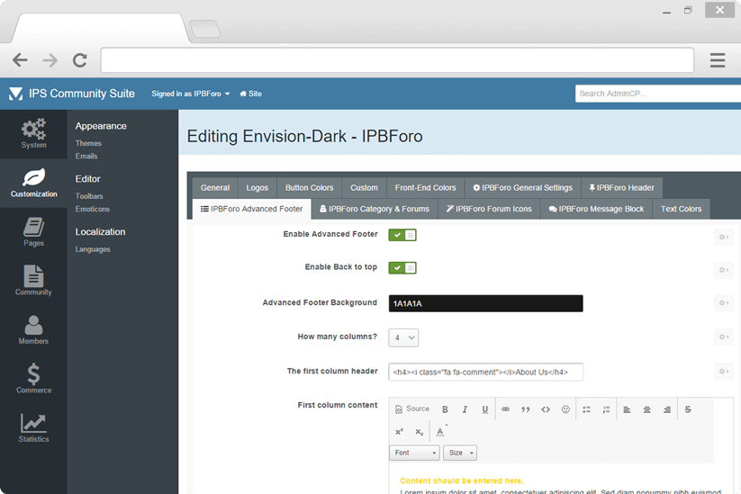Visit the Site link in header

click(x=250, y=94)
